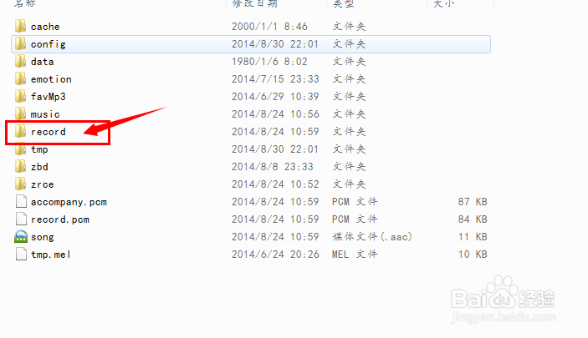Select the zbd folder icon
The image size is (588, 338).
(x=21, y=167)
